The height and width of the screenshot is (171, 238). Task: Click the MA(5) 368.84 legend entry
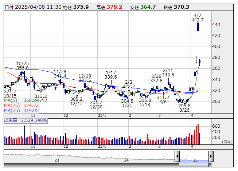(x=21, y=100)
